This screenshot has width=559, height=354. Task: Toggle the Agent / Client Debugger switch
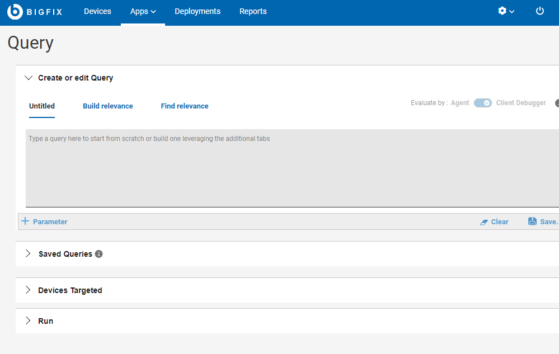pos(482,103)
